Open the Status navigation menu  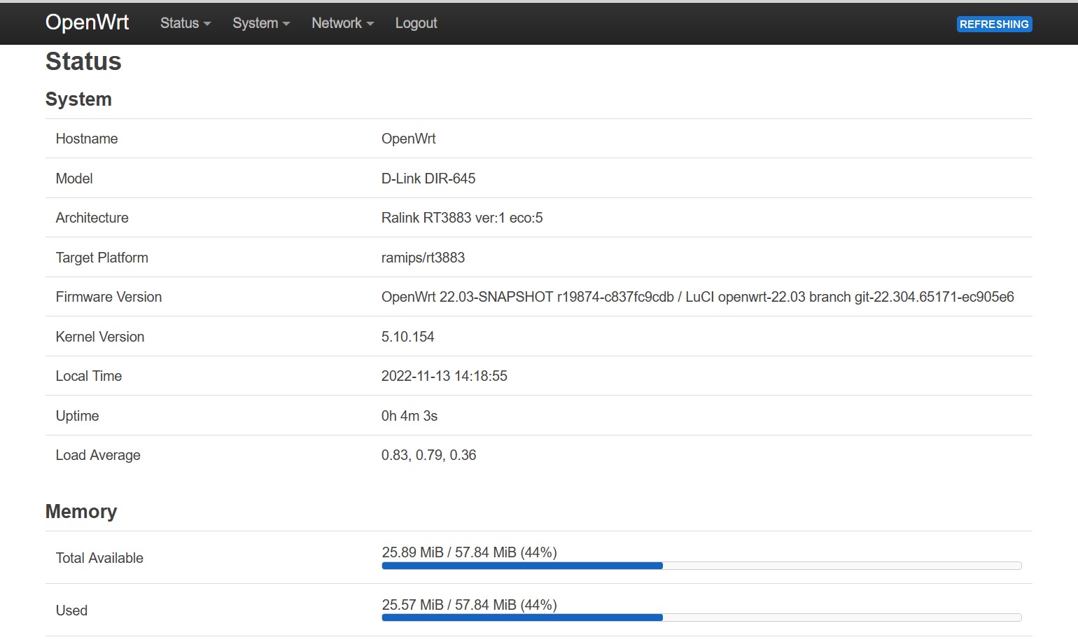(180, 23)
